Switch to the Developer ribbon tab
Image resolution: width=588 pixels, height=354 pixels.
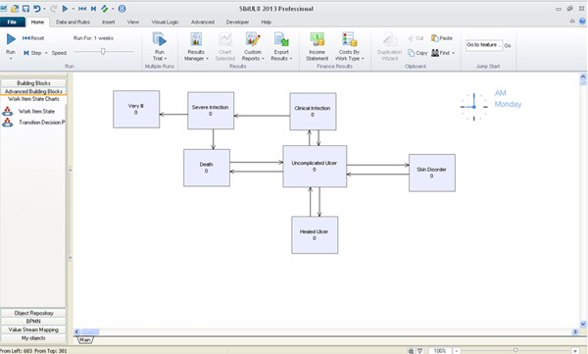(x=237, y=22)
